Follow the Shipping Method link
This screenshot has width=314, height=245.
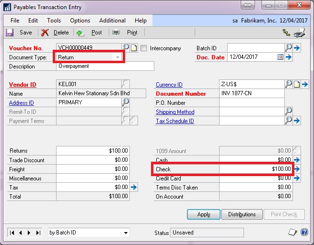(x=175, y=112)
